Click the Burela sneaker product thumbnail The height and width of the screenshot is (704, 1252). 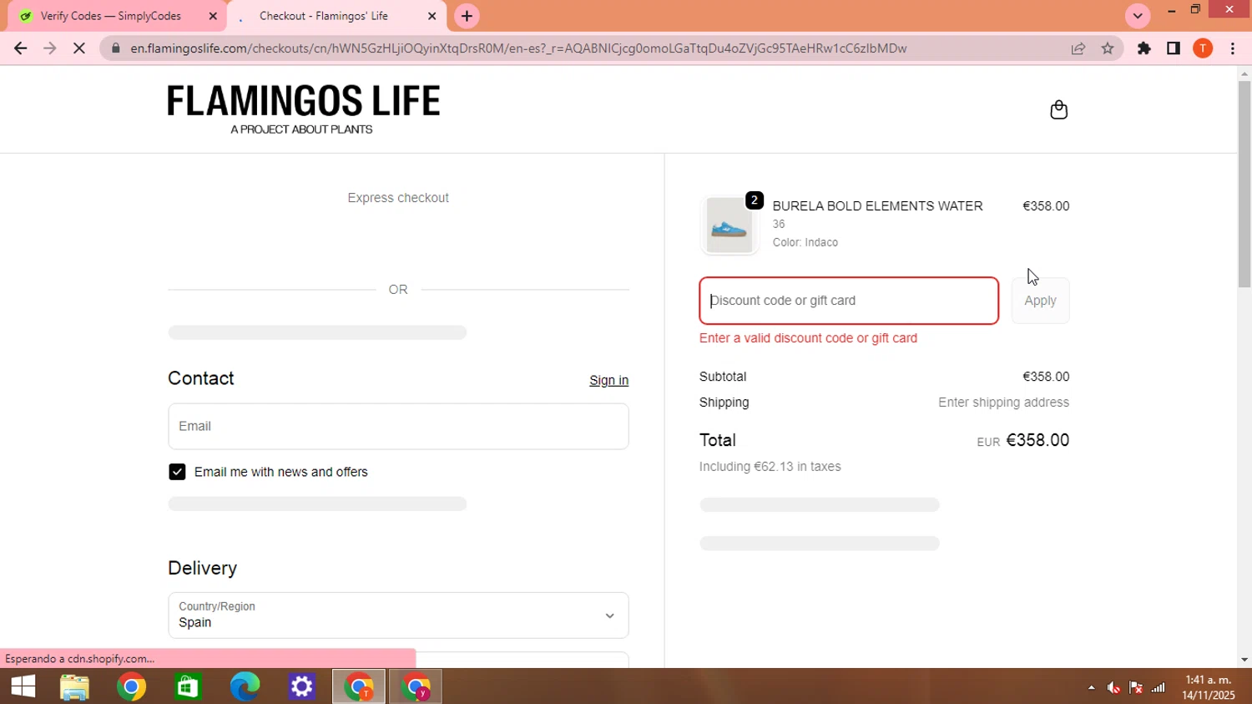point(729,225)
